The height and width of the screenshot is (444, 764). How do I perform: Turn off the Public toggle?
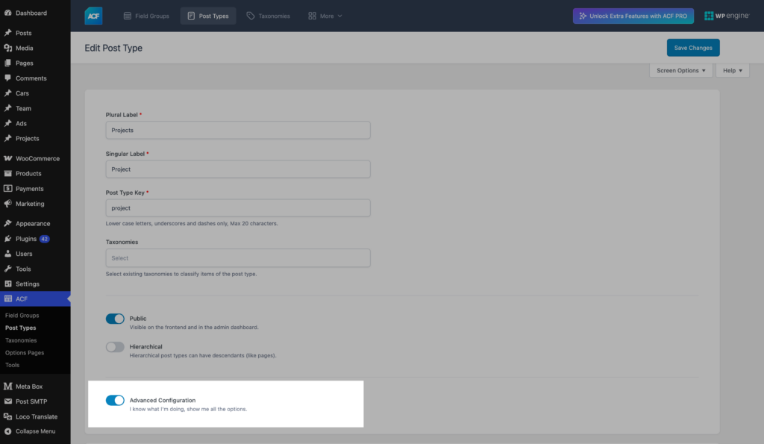pos(115,319)
